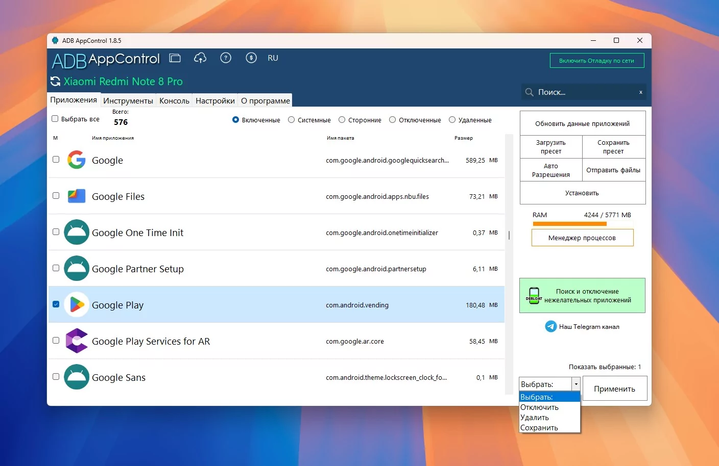
Task: Switch to the 'Инструменты' tab
Action: pyautogui.click(x=128, y=101)
